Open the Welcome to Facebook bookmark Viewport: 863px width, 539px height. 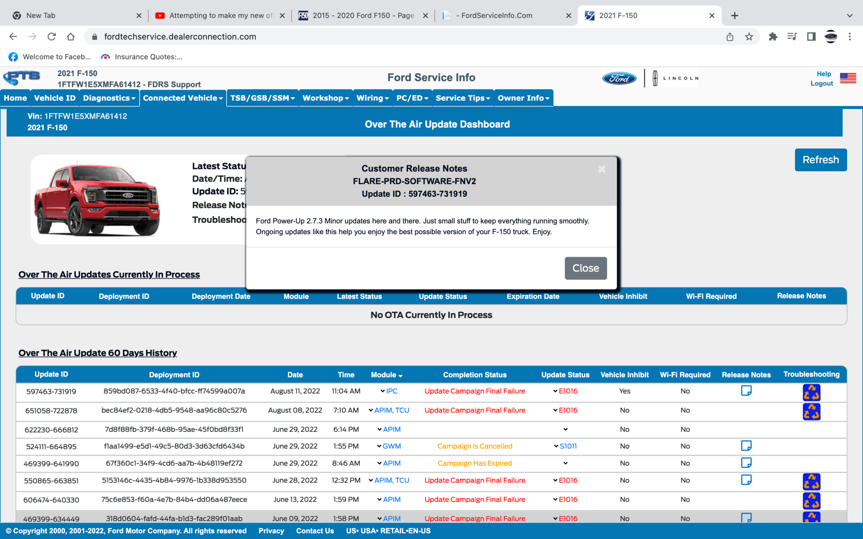(x=49, y=56)
